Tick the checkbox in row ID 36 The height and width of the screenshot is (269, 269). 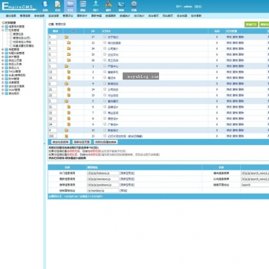click(105, 60)
